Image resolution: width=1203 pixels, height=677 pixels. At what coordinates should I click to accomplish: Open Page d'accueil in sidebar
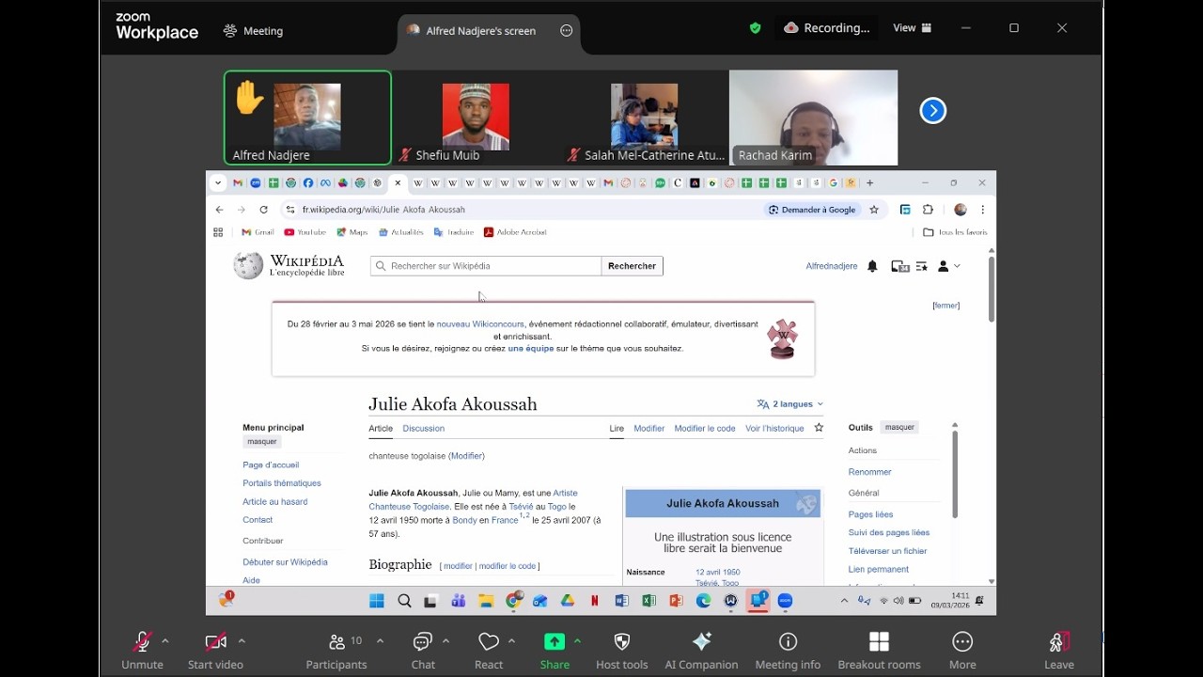pyautogui.click(x=271, y=464)
